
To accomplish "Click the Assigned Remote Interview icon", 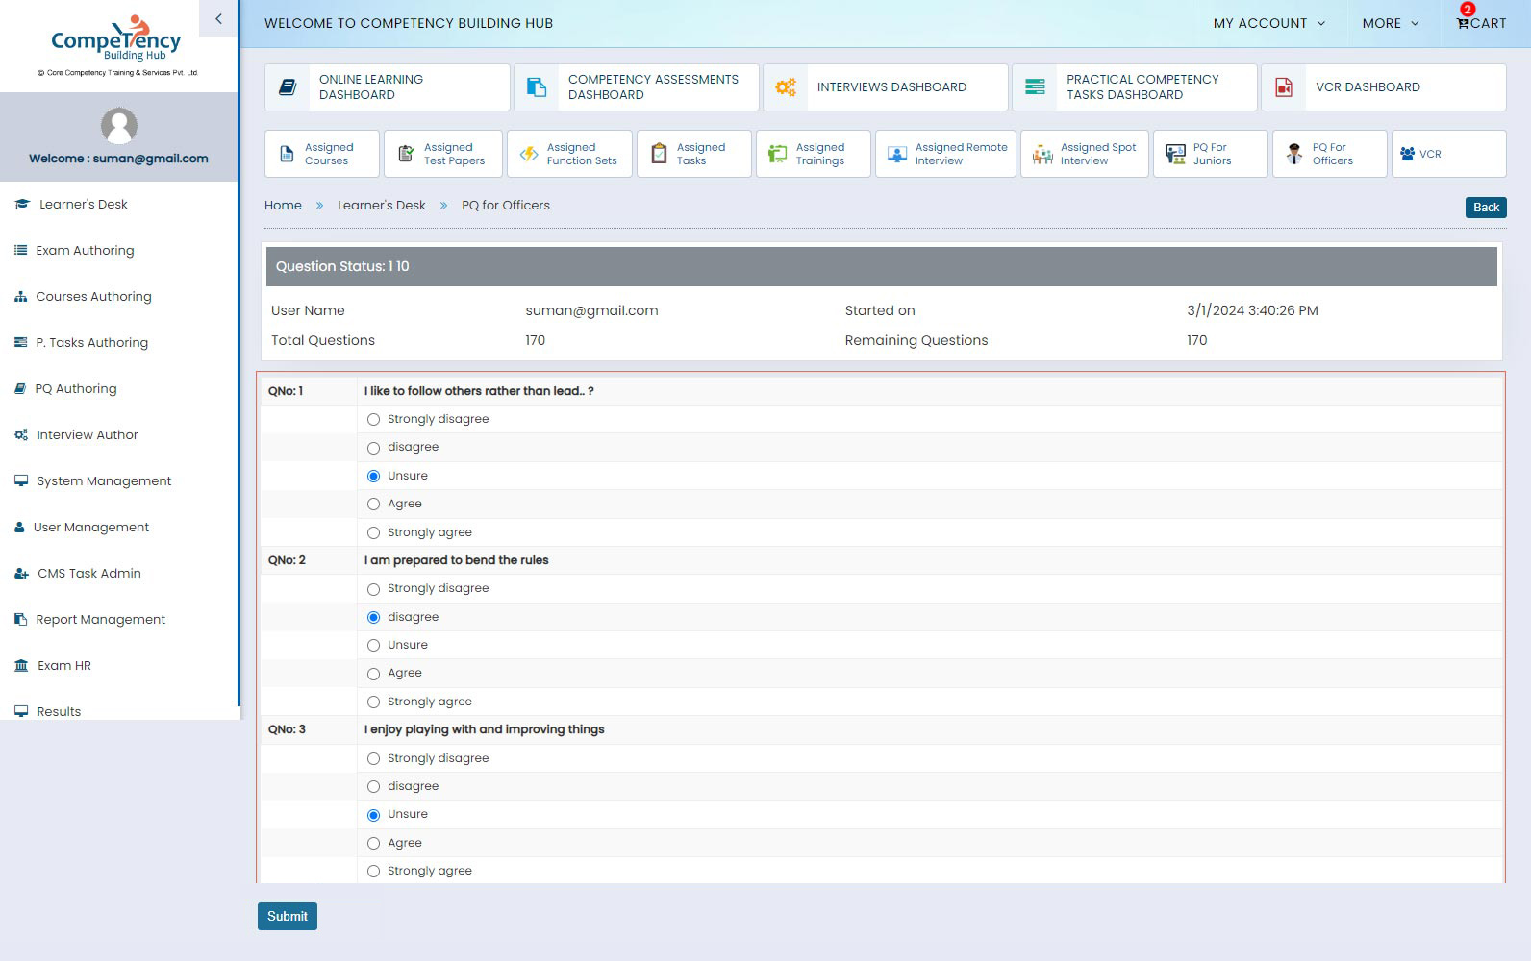I will (897, 154).
